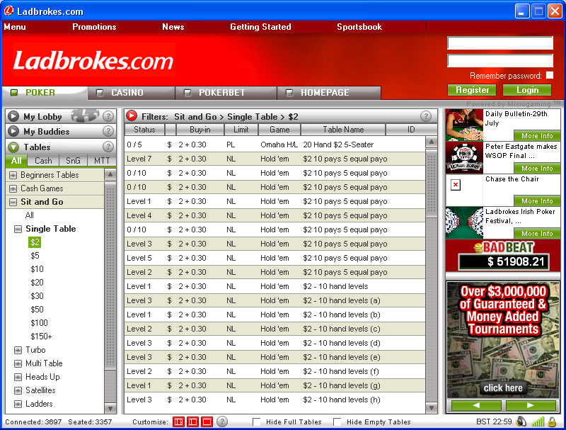
Task: Open More Info for Peter Eastgate news
Action: 537,169
